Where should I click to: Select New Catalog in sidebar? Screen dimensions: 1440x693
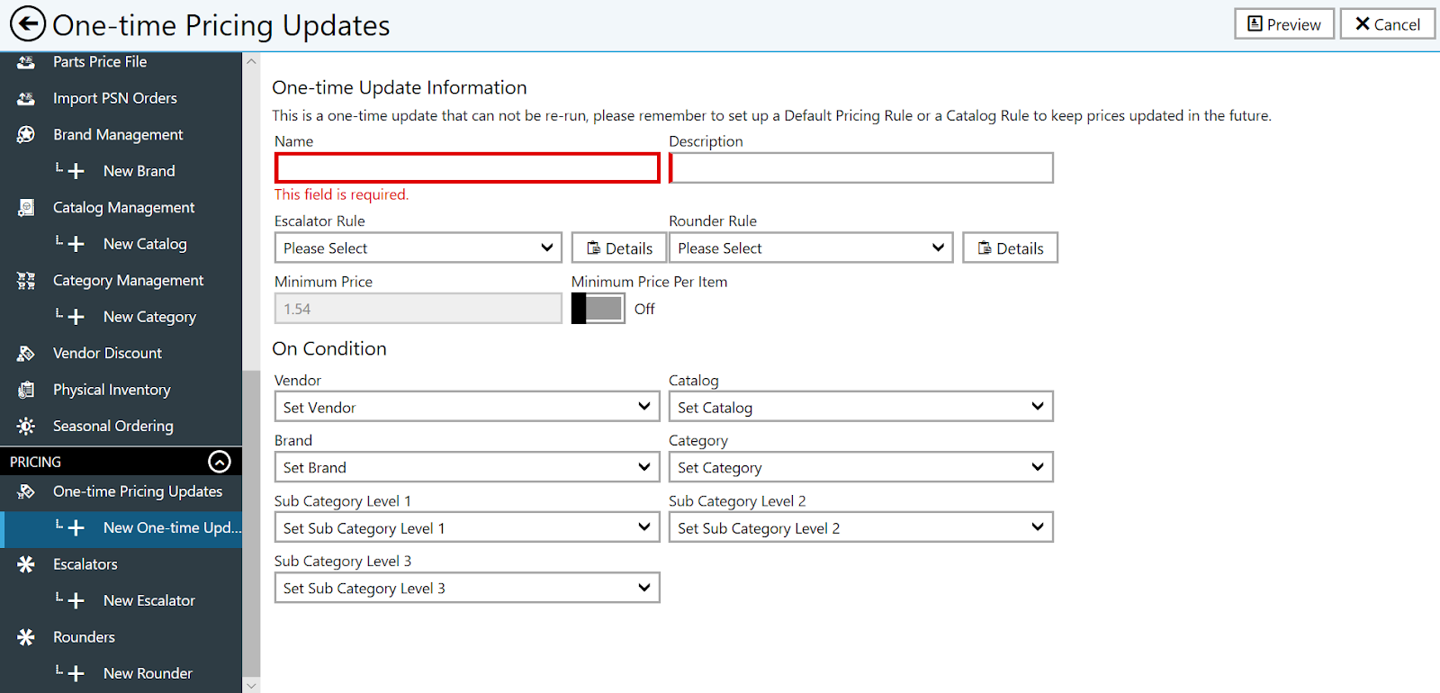pyautogui.click(x=145, y=244)
